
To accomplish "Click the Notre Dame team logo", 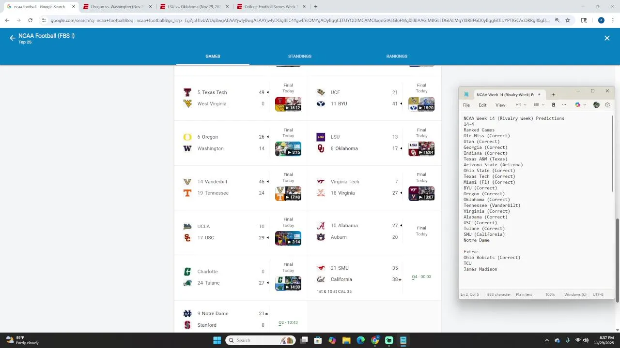I will [187, 314].
